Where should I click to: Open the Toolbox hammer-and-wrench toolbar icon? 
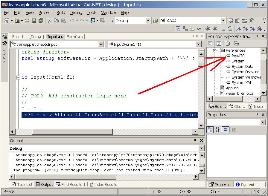click(x=252, y=21)
